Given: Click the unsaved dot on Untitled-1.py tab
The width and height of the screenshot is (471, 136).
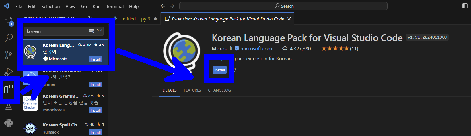Looking at the screenshot, I should point(155,19).
